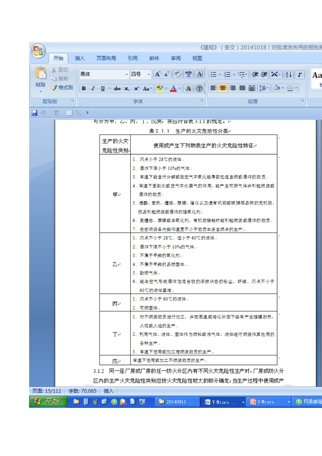Open the Font dialog launcher (字体)

(202, 100)
